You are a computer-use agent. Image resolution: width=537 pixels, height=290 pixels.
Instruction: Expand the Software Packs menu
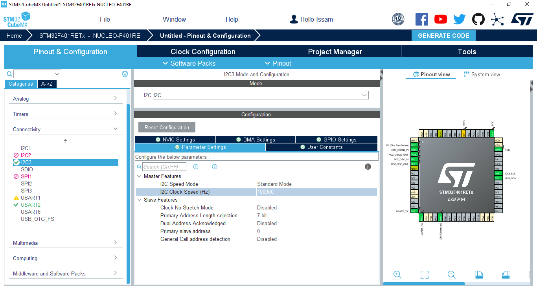coord(189,63)
